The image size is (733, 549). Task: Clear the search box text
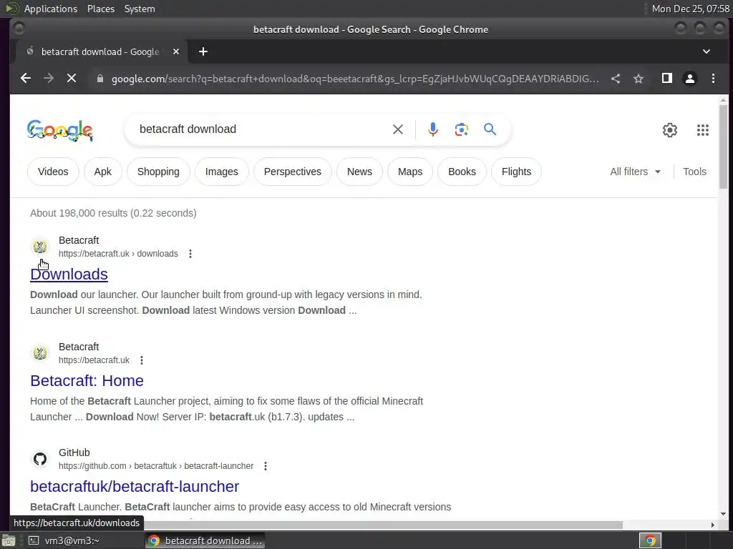coord(398,129)
